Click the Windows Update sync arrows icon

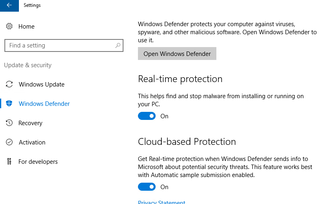(9, 84)
